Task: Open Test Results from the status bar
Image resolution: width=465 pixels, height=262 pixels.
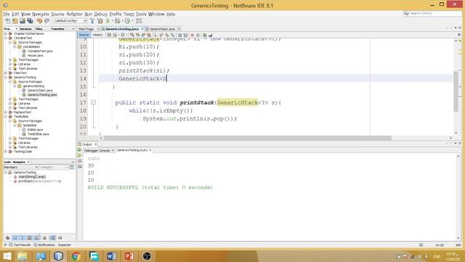Action: coord(20,245)
